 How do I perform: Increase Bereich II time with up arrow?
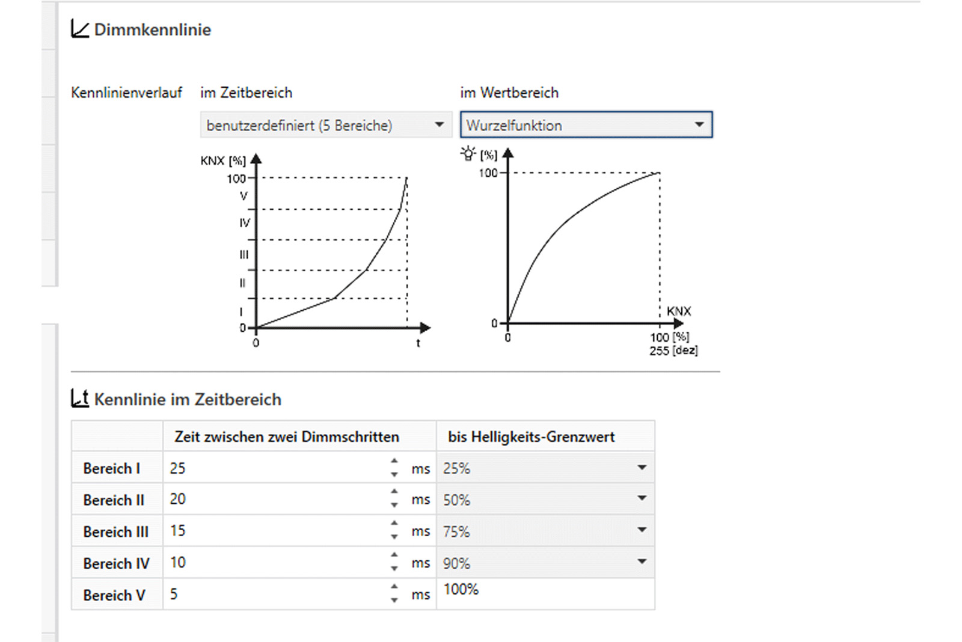coord(394,492)
